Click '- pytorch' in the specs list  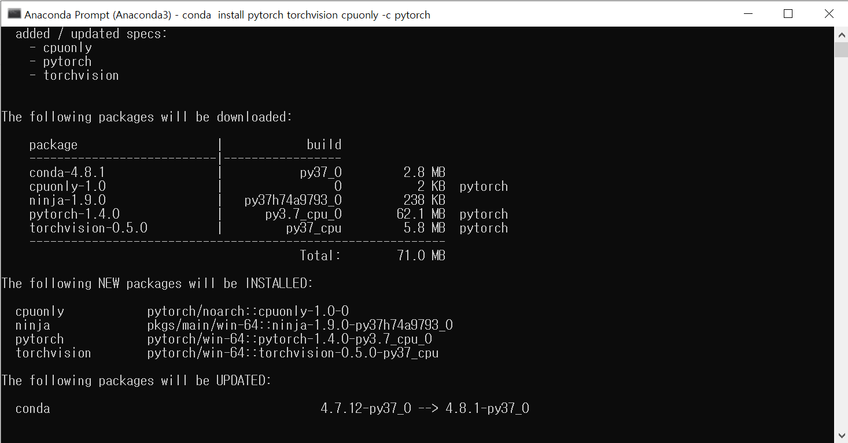[61, 62]
